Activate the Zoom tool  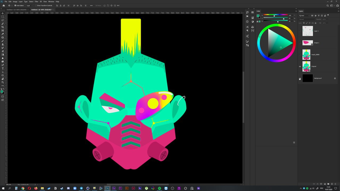pyautogui.click(x=3, y=82)
